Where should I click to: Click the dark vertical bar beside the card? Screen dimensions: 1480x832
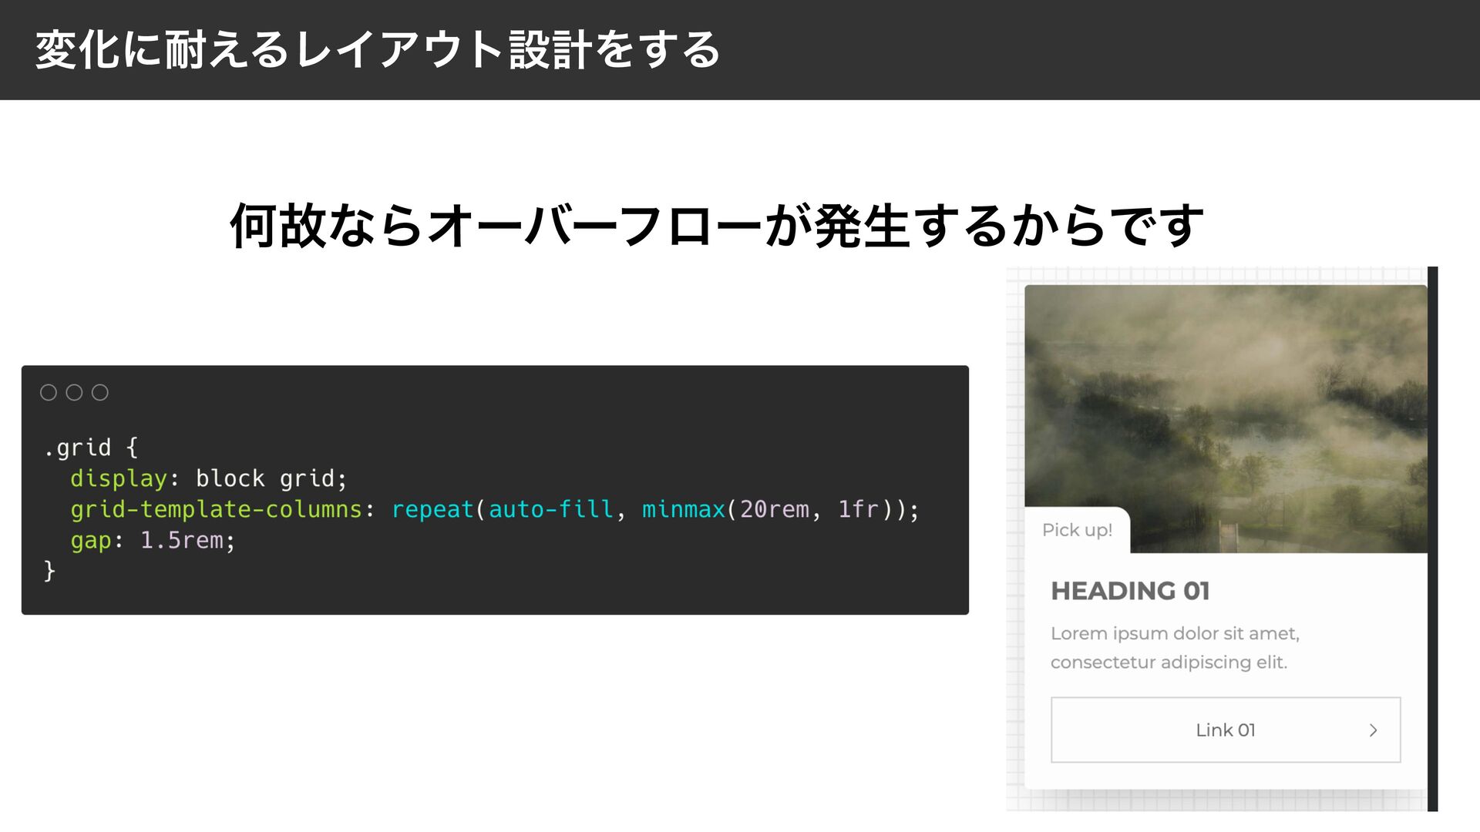click(x=1432, y=539)
